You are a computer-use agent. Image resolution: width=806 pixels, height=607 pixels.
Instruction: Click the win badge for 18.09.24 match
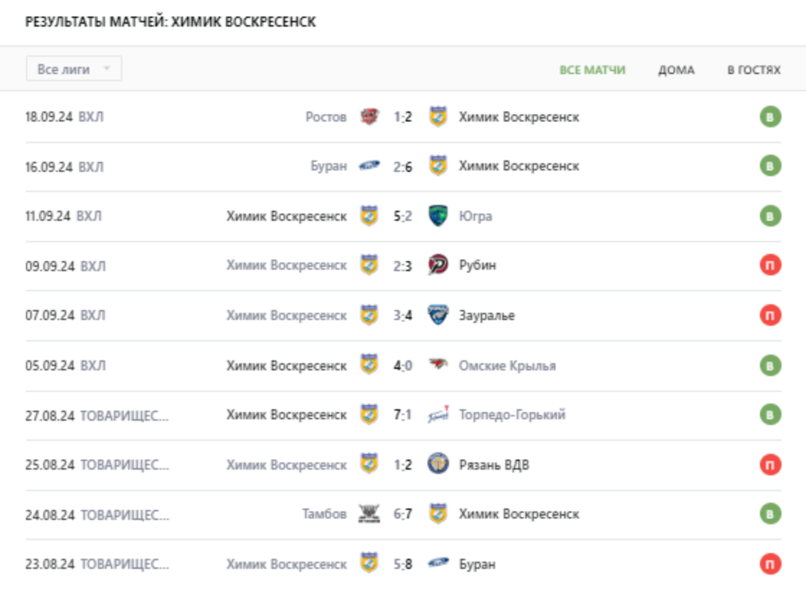coord(770,117)
